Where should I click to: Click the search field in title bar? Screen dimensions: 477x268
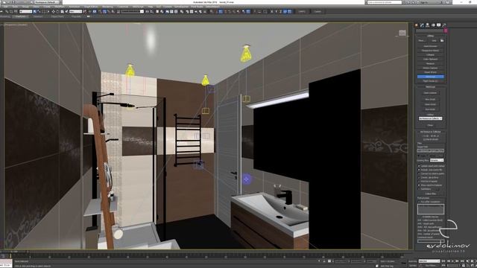(x=385, y=2)
